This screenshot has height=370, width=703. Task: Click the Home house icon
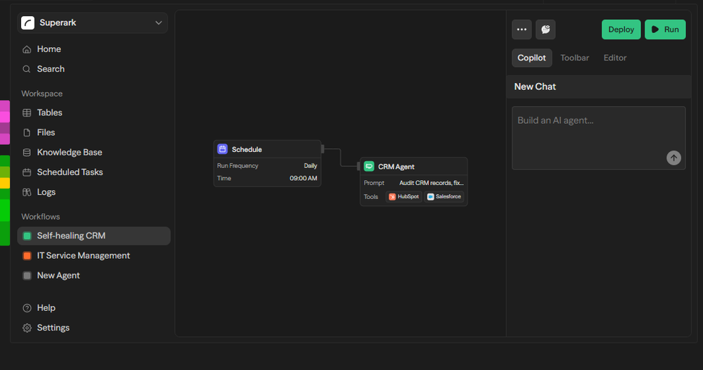pyautogui.click(x=27, y=49)
